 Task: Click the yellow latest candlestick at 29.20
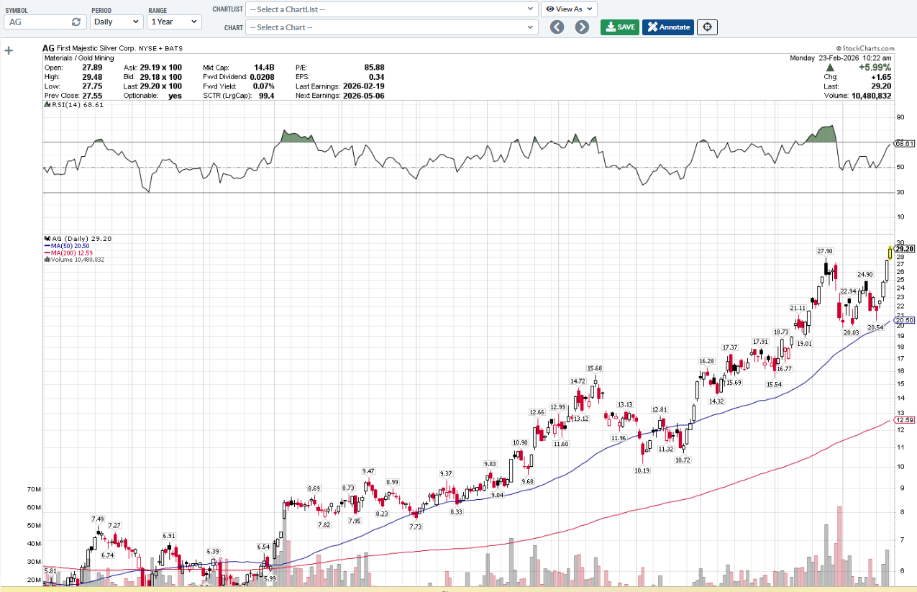890,252
